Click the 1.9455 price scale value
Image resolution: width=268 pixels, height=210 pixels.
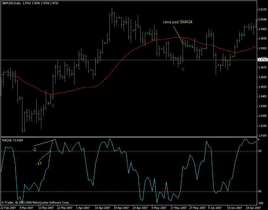(263, 96)
